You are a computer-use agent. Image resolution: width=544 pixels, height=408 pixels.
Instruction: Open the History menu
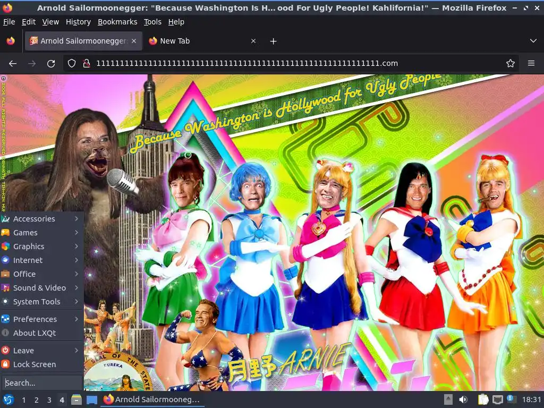pyautogui.click(x=79, y=22)
